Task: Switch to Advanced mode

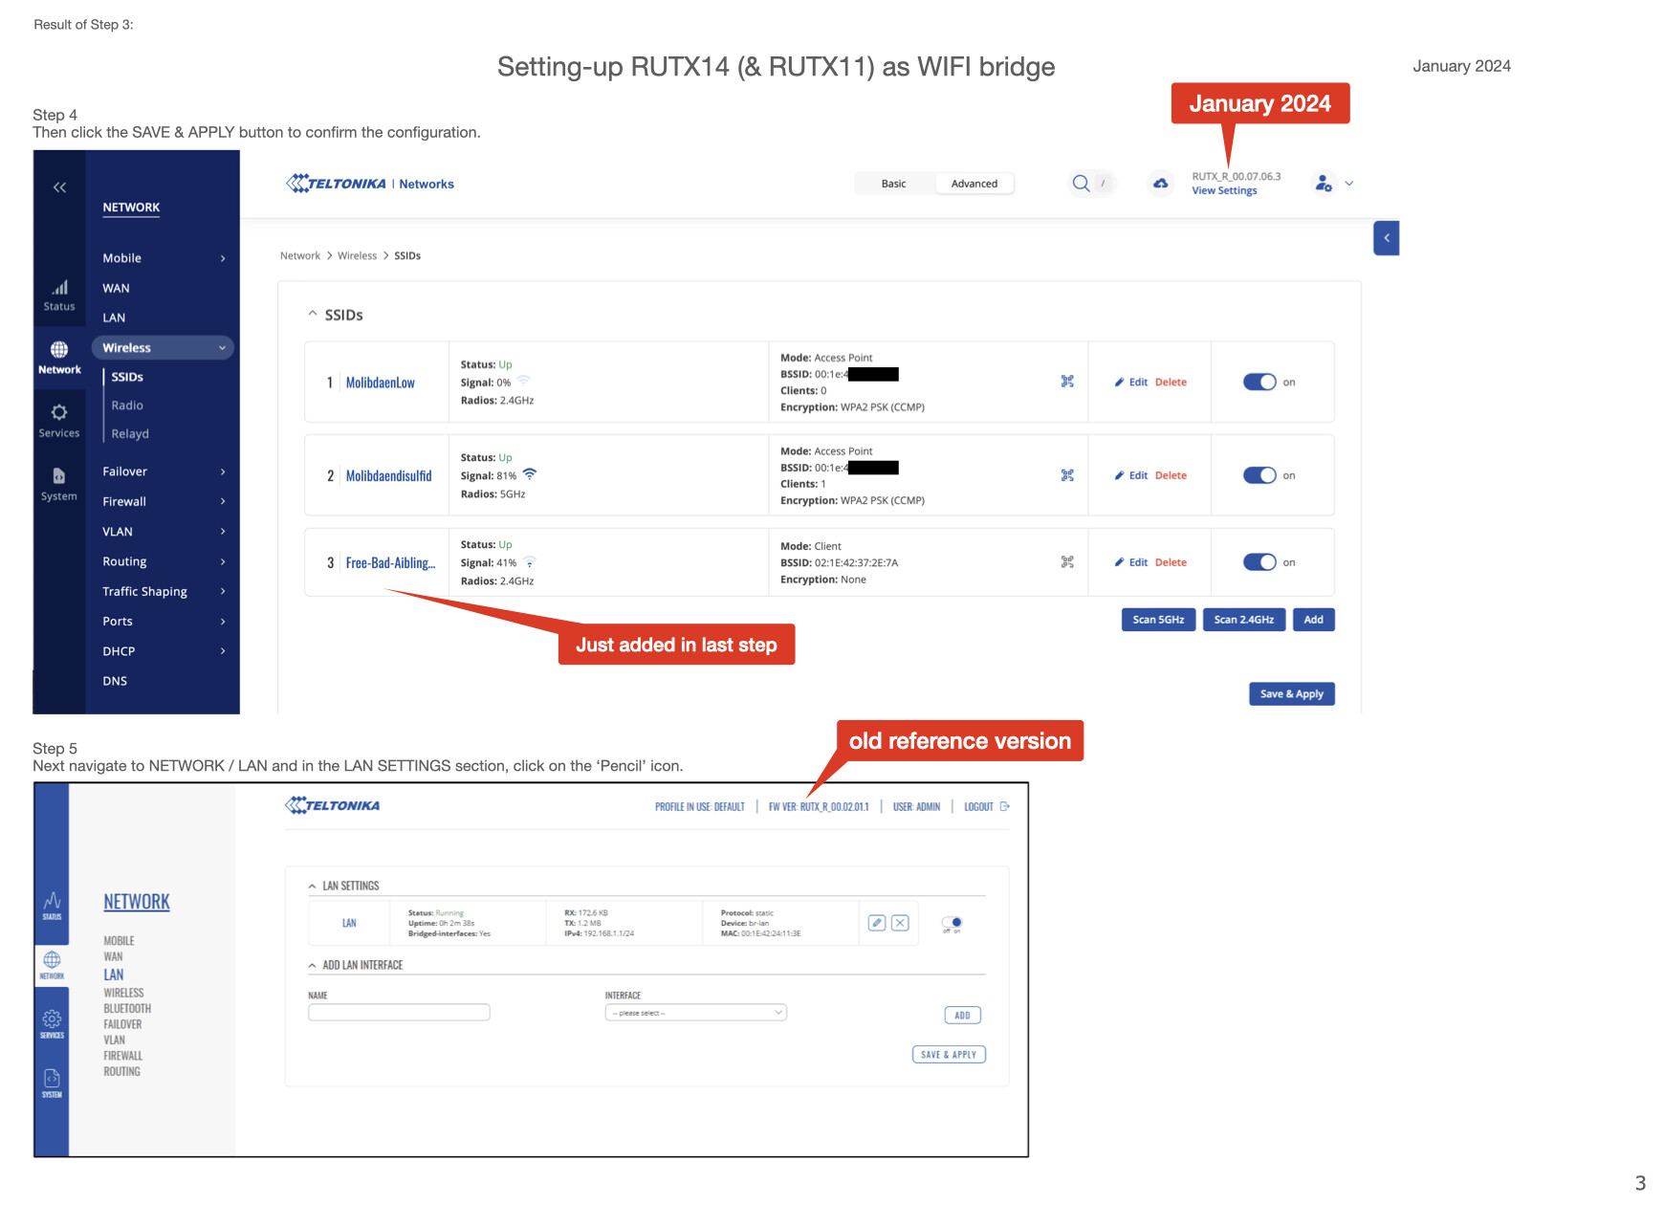Action: pyautogui.click(x=974, y=184)
